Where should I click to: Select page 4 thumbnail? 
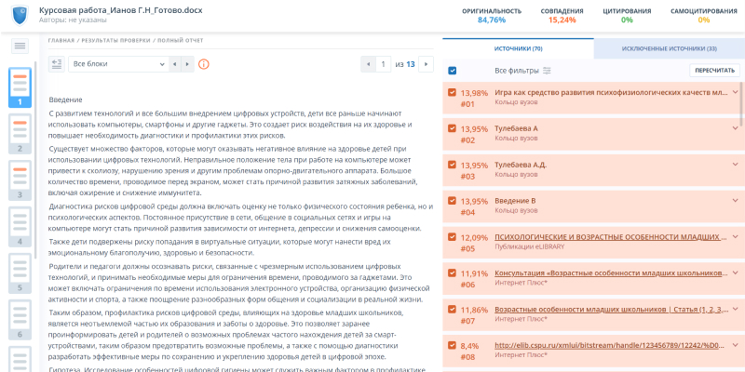(20, 227)
